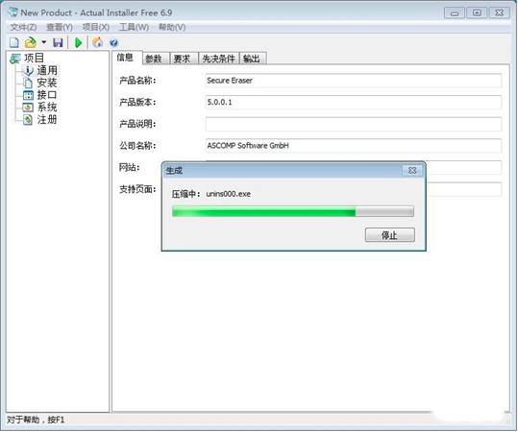Click the 通用 info icon in tree
518x432 pixels.
29,70
